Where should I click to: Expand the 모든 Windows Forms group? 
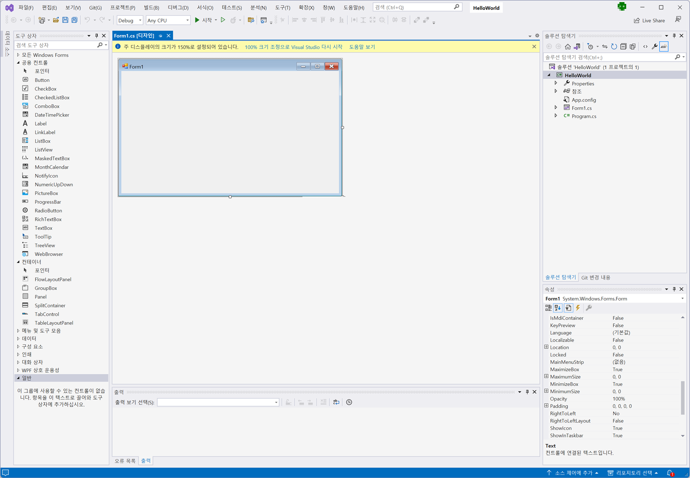click(x=18, y=55)
